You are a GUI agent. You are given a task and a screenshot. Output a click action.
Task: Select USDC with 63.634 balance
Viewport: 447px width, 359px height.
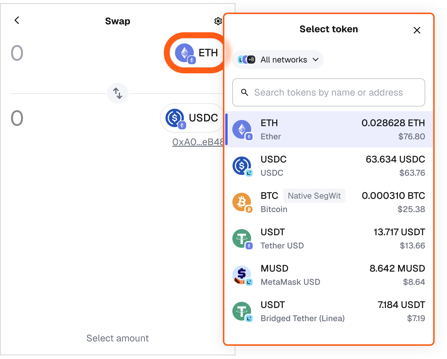point(329,166)
